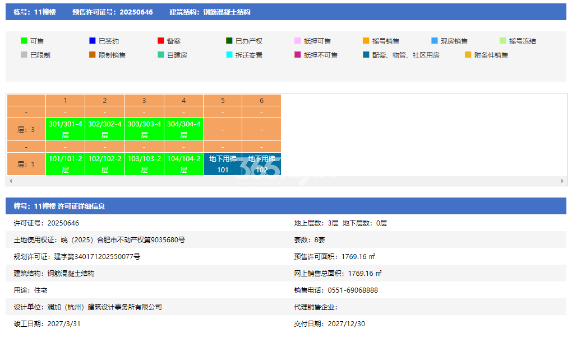This screenshot has width=572, height=343.
Task: Click the 竣工日期: 2027/3/31 text
Action: click(x=47, y=324)
